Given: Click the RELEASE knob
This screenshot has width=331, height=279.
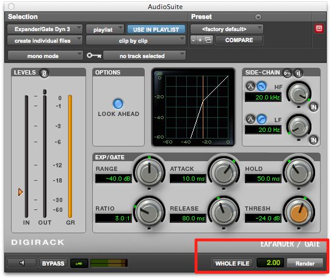Looking at the screenshot, I should [x=224, y=212].
